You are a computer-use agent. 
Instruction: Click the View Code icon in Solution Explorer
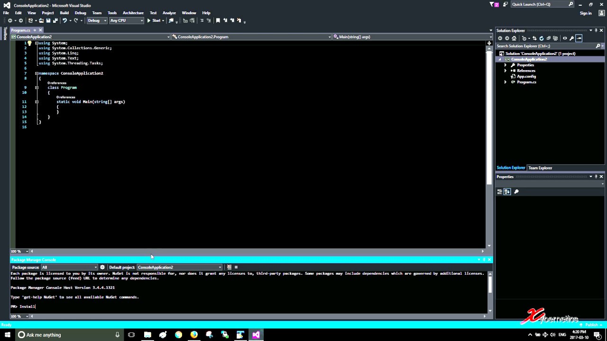[x=565, y=38]
